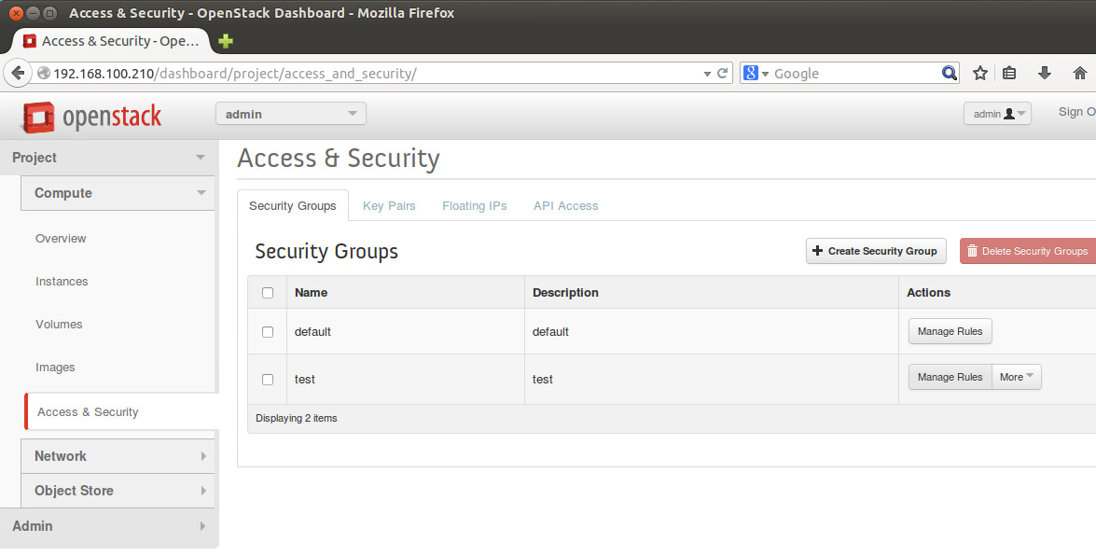Screen dimensions: 1096x556
Task: Open the Overview page
Action: (x=61, y=238)
